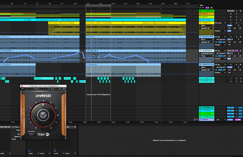Arm the LEAD RayBlaster track for recording

click(x=240, y=51)
